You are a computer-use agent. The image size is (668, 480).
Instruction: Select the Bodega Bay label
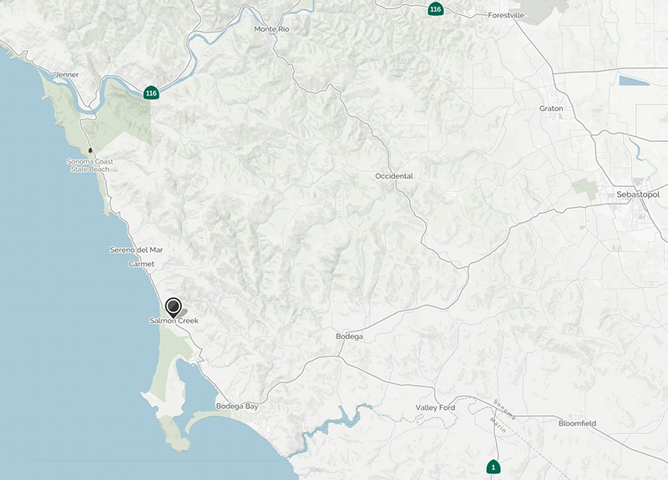pyautogui.click(x=237, y=407)
